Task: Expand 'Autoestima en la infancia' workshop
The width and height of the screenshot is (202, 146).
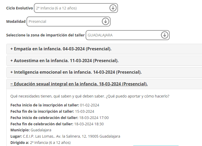Action: click(x=64, y=61)
